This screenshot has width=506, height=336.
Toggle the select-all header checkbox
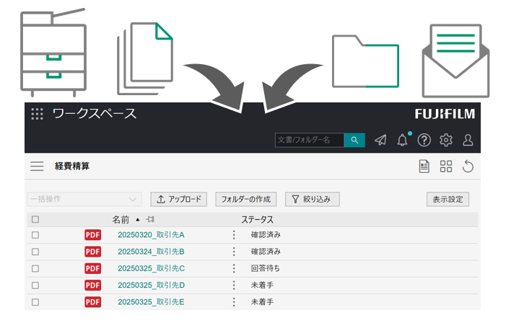(x=35, y=220)
